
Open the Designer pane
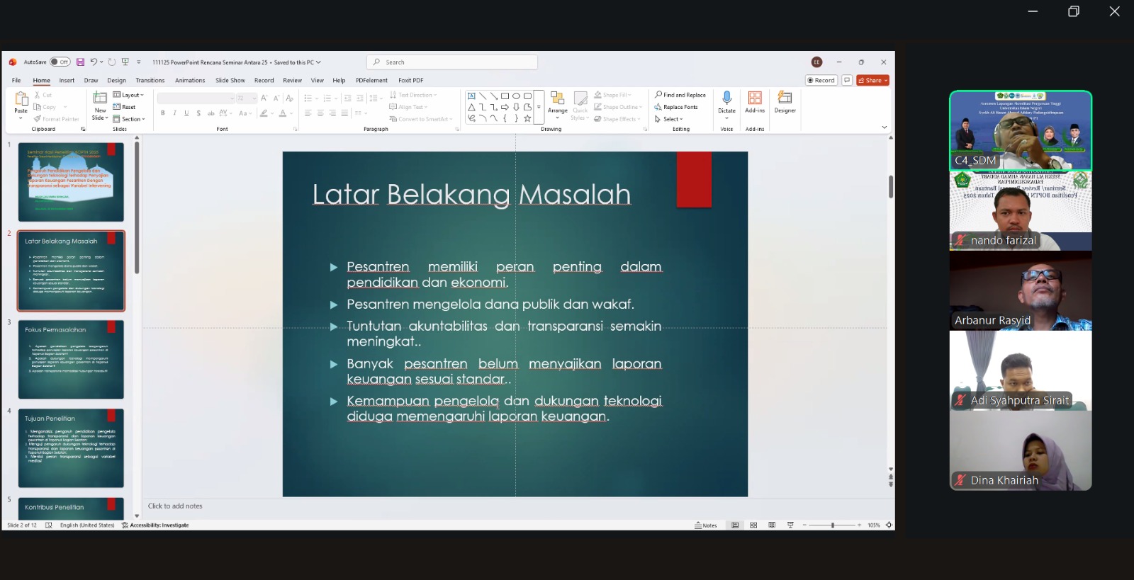pyautogui.click(x=785, y=101)
